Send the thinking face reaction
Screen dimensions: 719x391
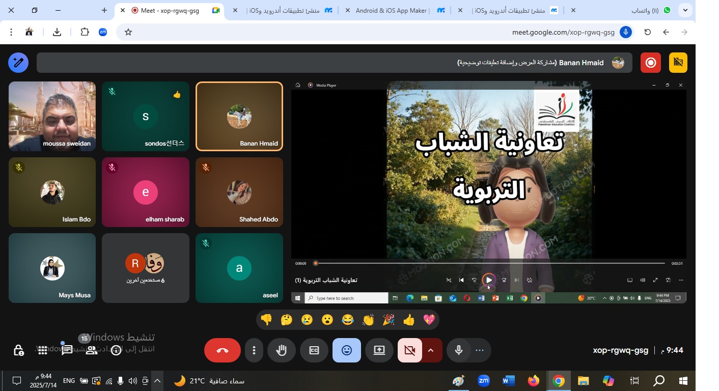click(x=286, y=320)
